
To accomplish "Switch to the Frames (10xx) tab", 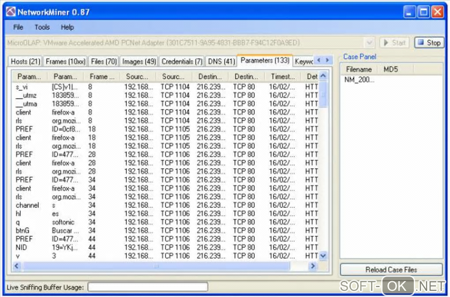I will 65,61.
